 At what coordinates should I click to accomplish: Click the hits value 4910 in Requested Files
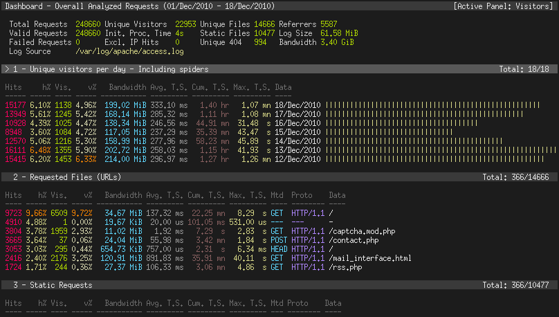pyautogui.click(x=14, y=222)
